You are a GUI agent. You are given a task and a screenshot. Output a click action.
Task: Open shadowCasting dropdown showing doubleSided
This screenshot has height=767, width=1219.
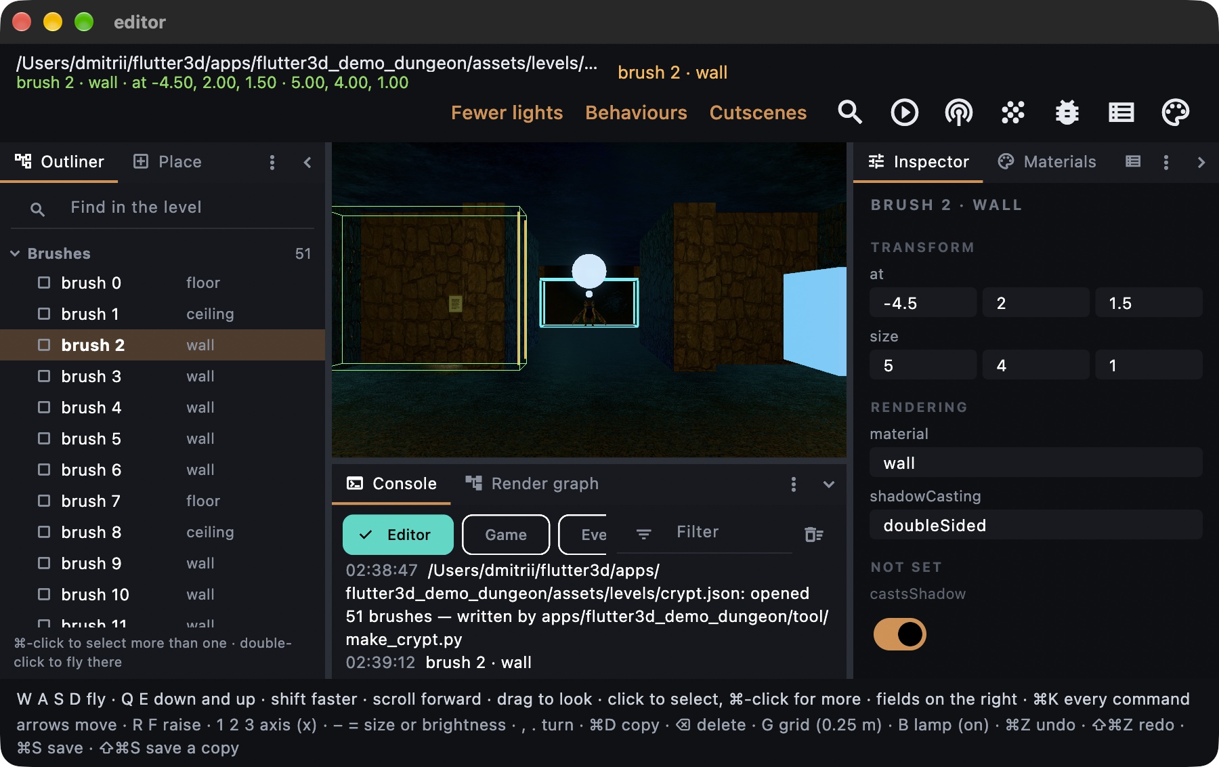click(x=1035, y=525)
